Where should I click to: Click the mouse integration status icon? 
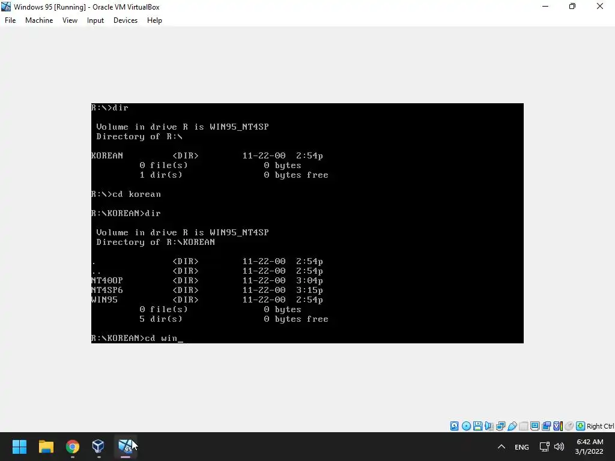click(x=569, y=426)
